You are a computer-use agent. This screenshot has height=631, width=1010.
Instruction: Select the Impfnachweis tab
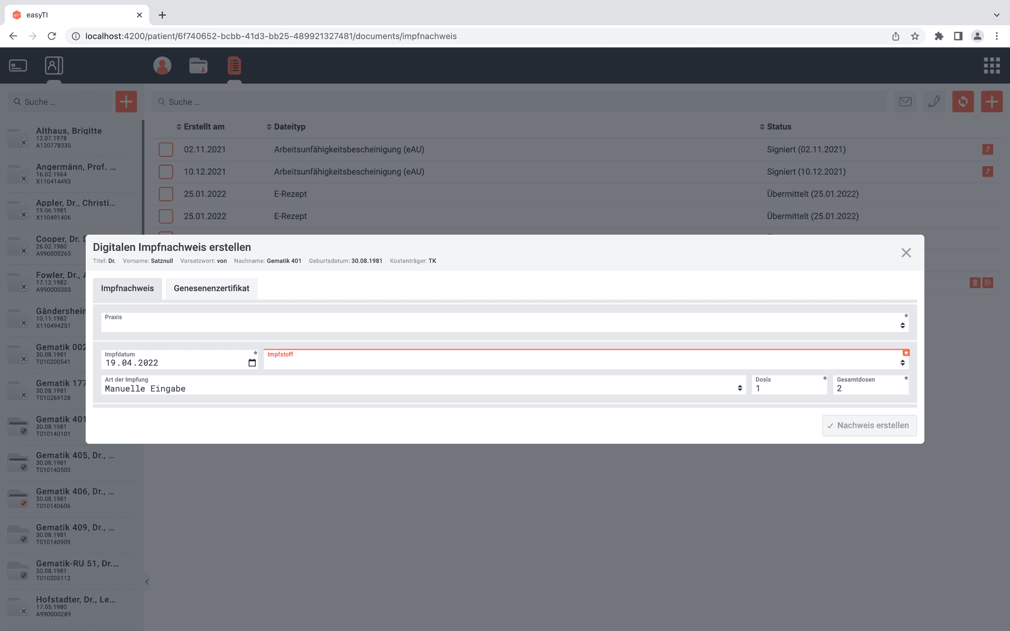(127, 288)
